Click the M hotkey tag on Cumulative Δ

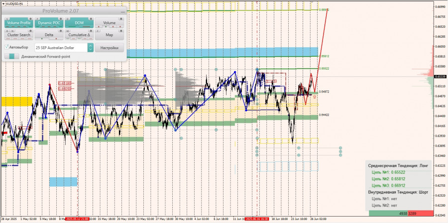coord(67,31)
